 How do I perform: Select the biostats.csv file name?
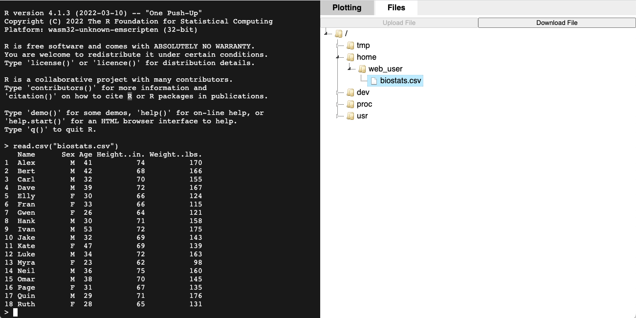pos(400,81)
